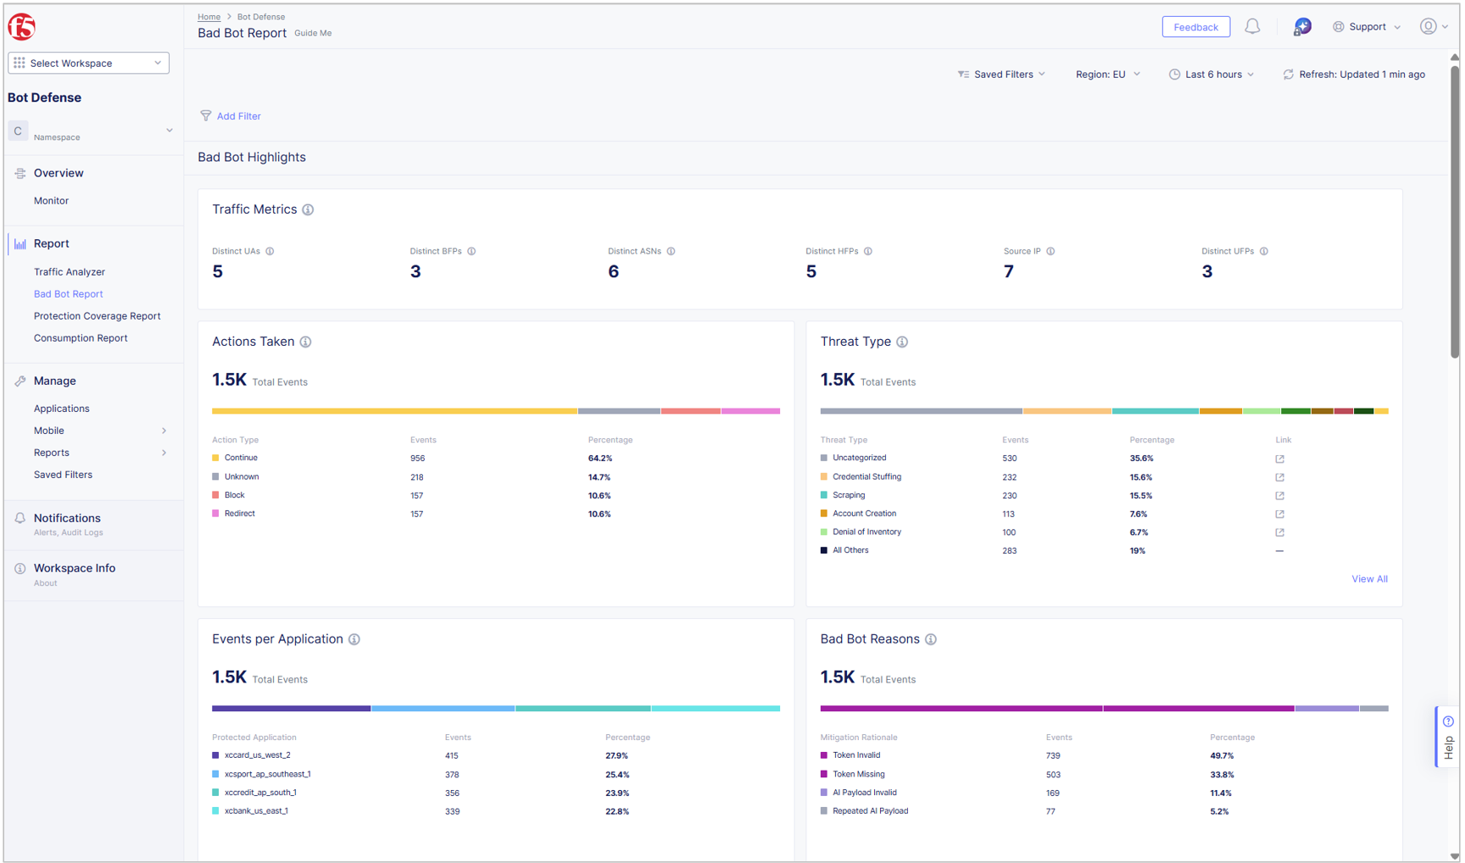Image resolution: width=1465 pixels, height=863 pixels.
Task: Click View All under Threat Type
Action: [1368, 579]
